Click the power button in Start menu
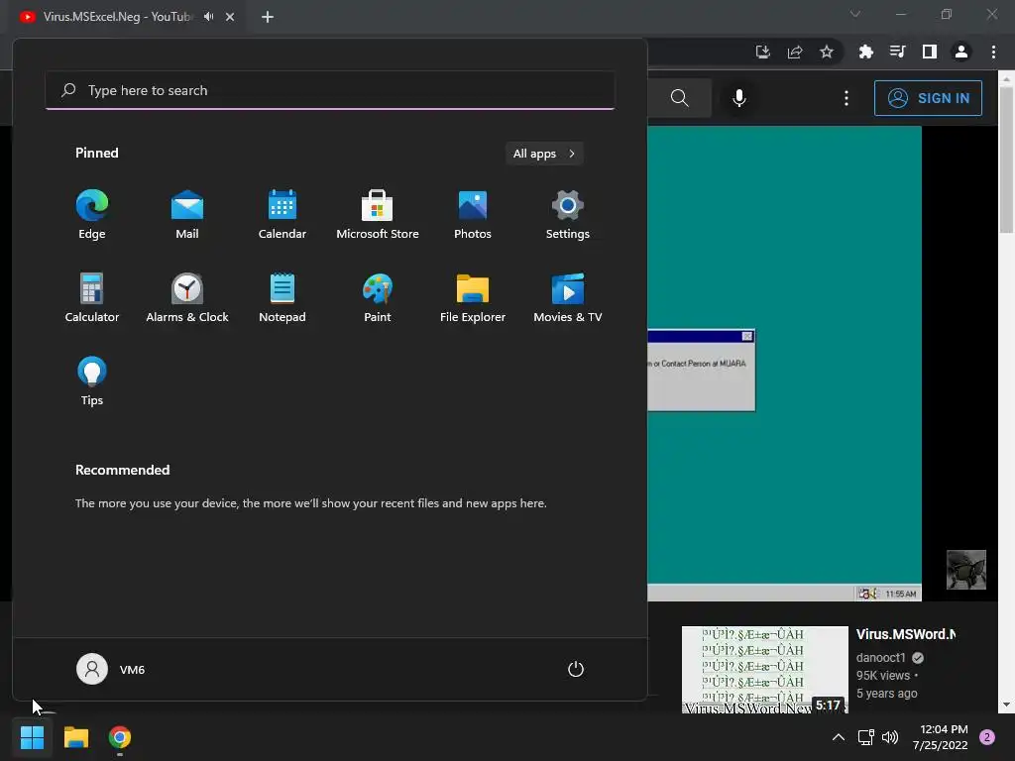Image resolution: width=1015 pixels, height=761 pixels. tap(576, 669)
